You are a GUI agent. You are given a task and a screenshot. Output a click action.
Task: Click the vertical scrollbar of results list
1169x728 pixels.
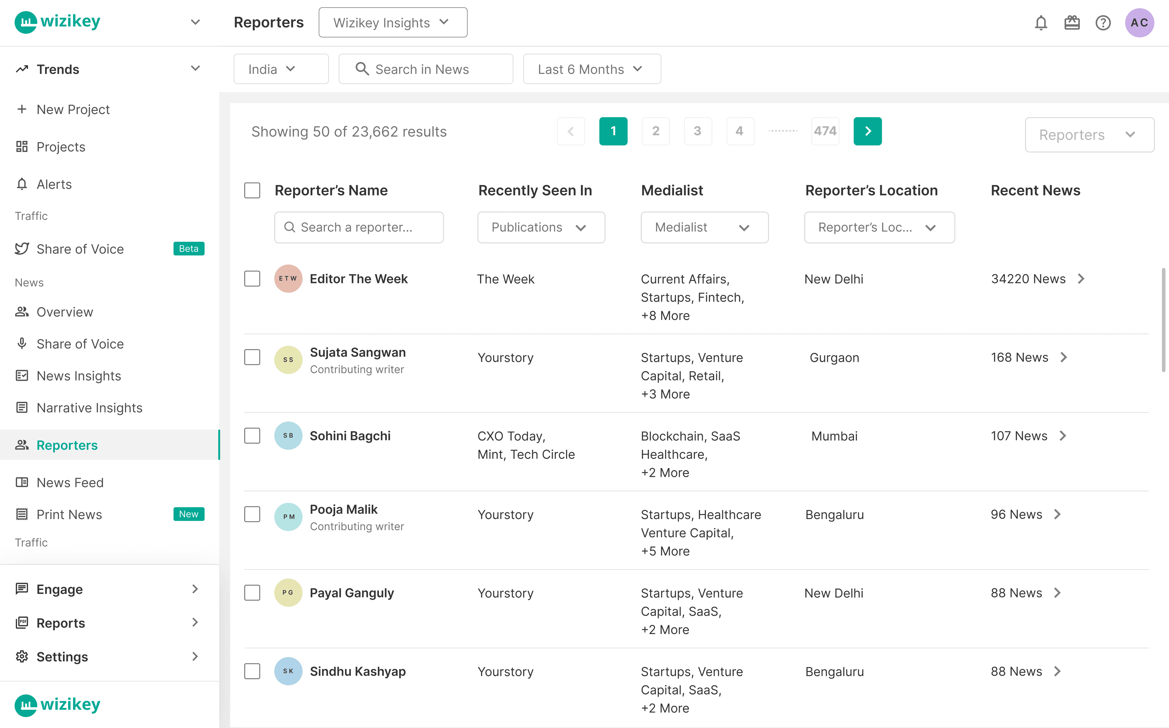point(1163,320)
